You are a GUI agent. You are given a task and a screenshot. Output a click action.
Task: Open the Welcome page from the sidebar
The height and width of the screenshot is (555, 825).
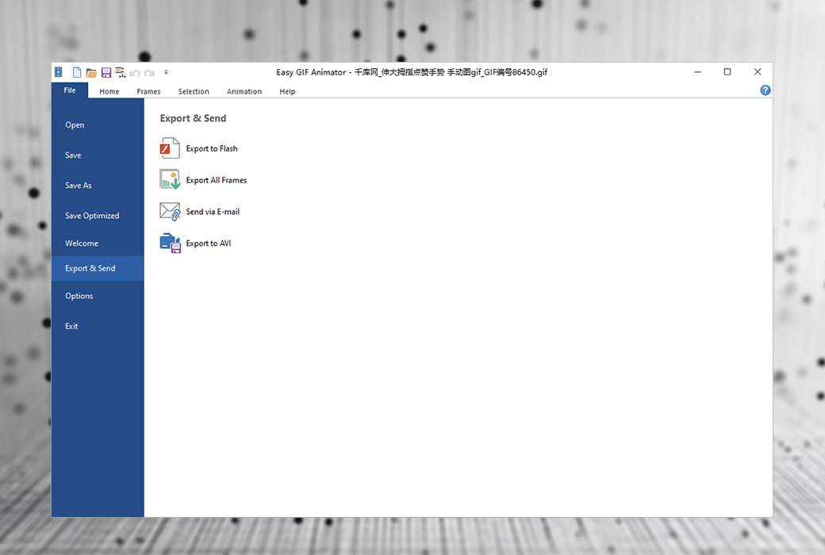[98, 243]
